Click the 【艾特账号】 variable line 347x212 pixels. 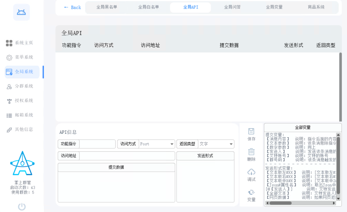click(x=297, y=156)
